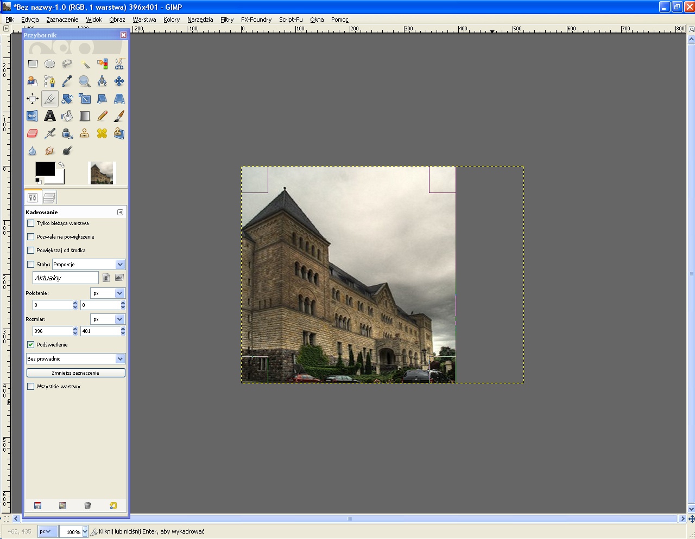Tick the "Wszystkie warstwy" checkbox
Viewport: 695px width, 539px height.
point(31,387)
